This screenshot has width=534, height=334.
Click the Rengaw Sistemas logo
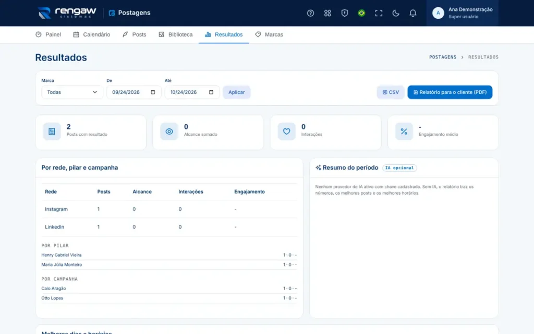coord(67,13)
